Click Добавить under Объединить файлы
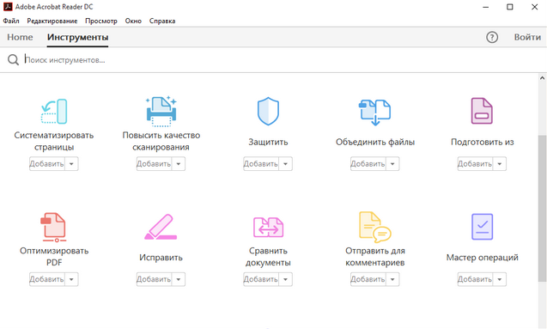547x329 pixels. pos(368,163)
